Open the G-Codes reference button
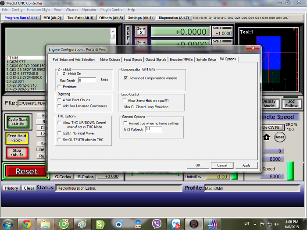 [x=63, y=177]
